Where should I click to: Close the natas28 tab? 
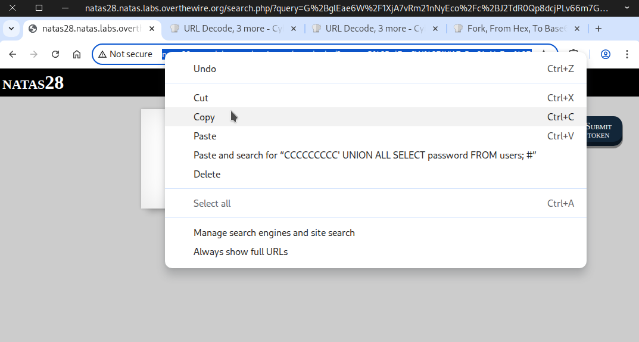point(152,29)
